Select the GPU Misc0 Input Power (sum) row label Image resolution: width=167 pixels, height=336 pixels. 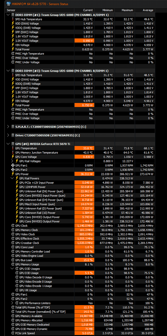point(37,204)
